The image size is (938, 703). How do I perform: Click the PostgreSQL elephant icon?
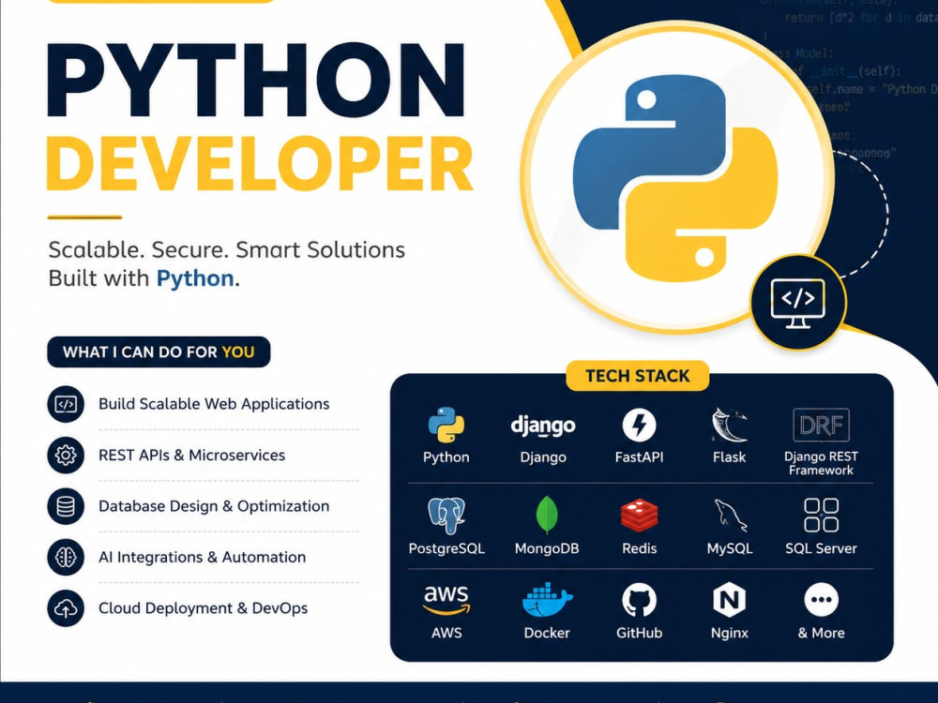446,516
